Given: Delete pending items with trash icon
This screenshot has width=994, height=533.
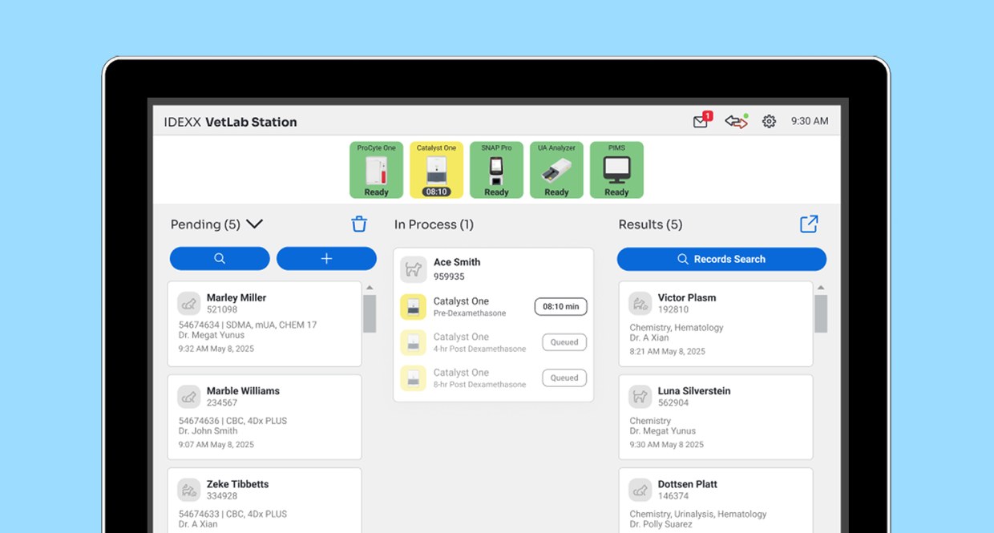Looking at the screenshot, I should coord(359,224).
